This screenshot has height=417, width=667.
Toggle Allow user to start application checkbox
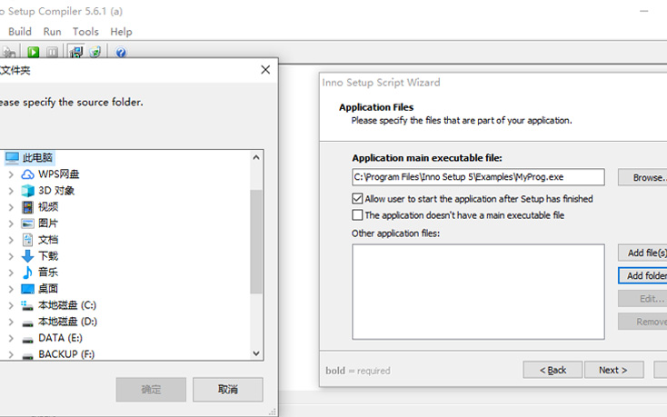tap(357, 199)
